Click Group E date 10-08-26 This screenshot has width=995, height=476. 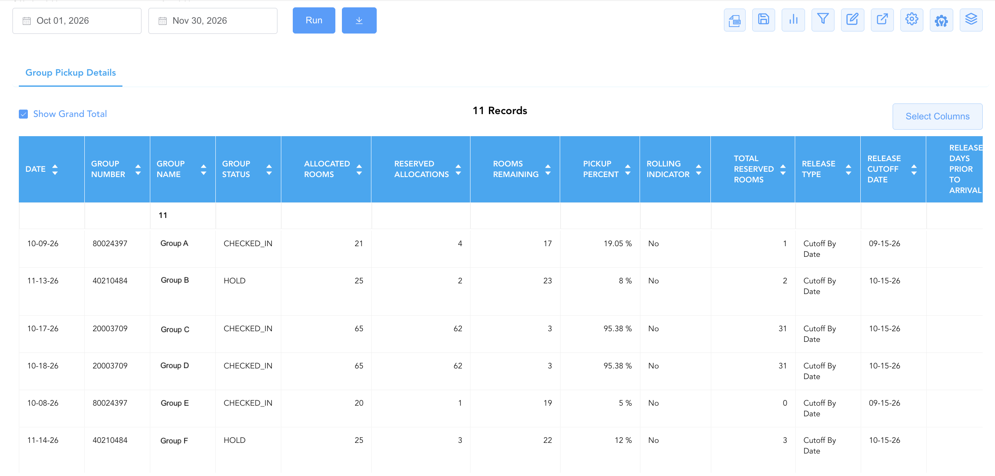coord(43,403)
